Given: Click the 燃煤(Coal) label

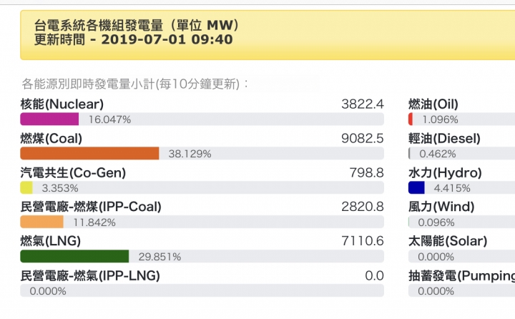Looking at the screenshot, I should (51, 138).
